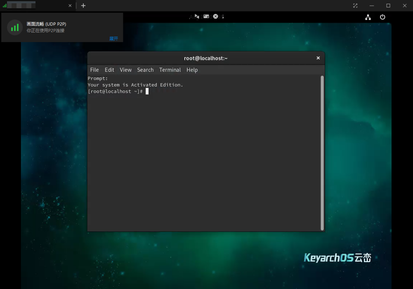Open the View menu in terminal
Viewport: 413px width, 289px height.
125,70
